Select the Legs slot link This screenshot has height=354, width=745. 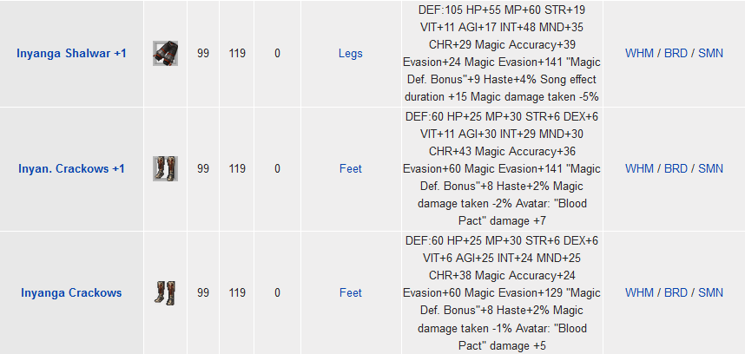click(351, 53)
